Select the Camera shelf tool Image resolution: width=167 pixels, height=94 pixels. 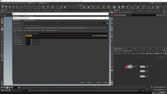click(80, 8)
